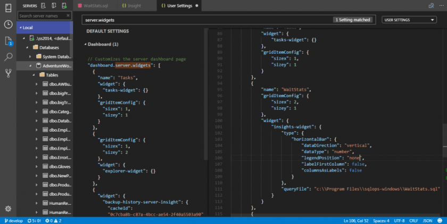Select the dbo.Categ... table row
The image size is (447, 224).
click(44, 111)
